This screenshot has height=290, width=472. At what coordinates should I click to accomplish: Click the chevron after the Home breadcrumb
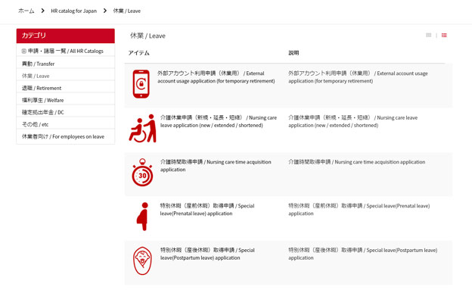[x=43, y=11]
